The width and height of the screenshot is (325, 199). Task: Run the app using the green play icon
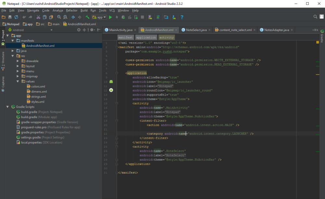110,17
